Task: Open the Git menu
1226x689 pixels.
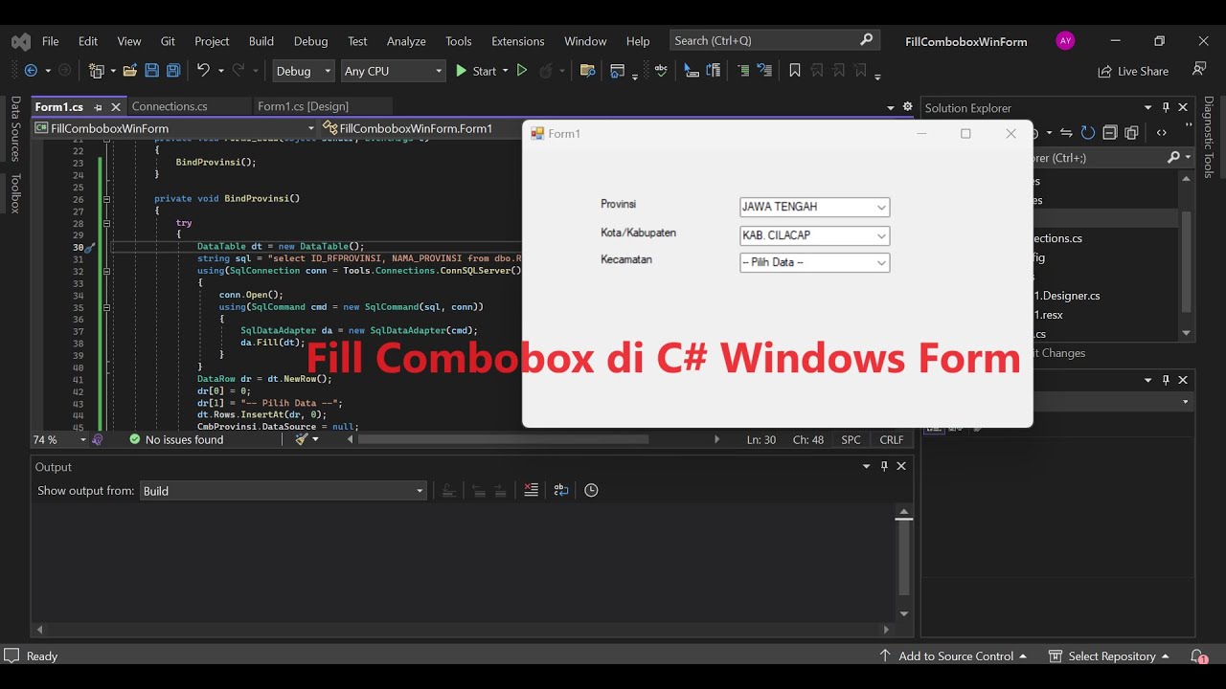Action: coord(168,41)
